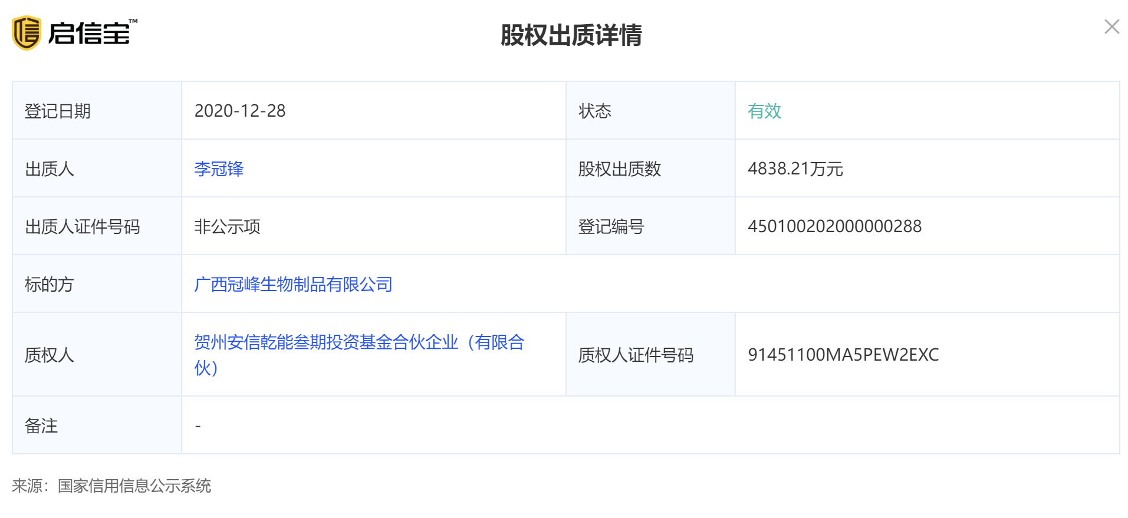
Task: Select registration number 450100202000000288
Action: pos(834,226)
